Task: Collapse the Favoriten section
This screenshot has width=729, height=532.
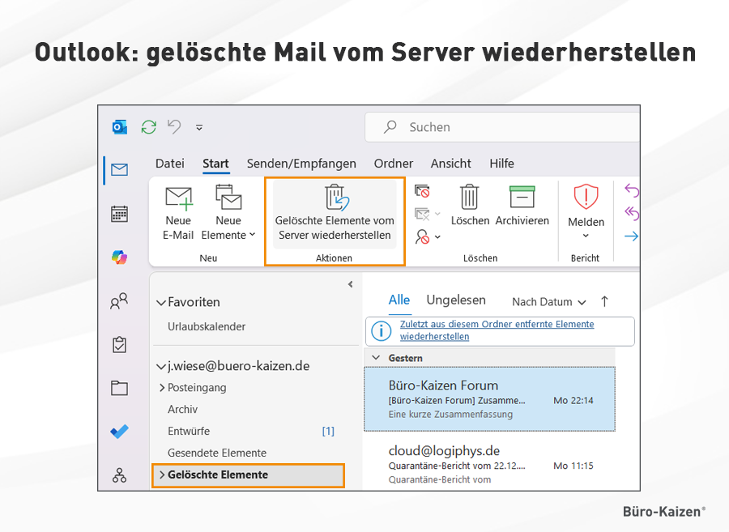Action: [160, 303]
